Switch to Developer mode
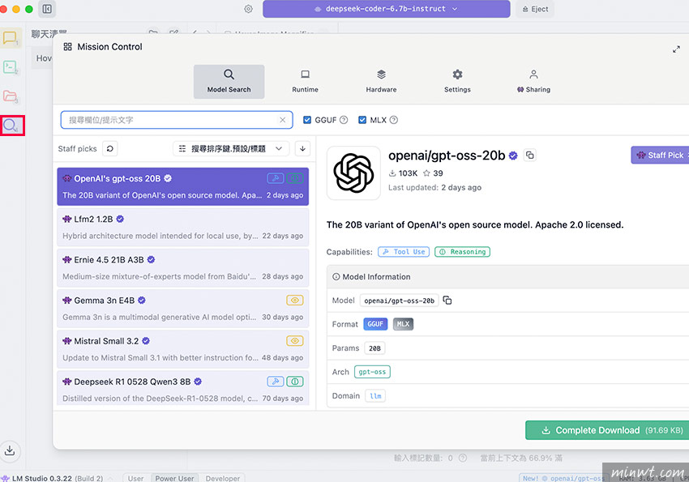 point(222,478)
